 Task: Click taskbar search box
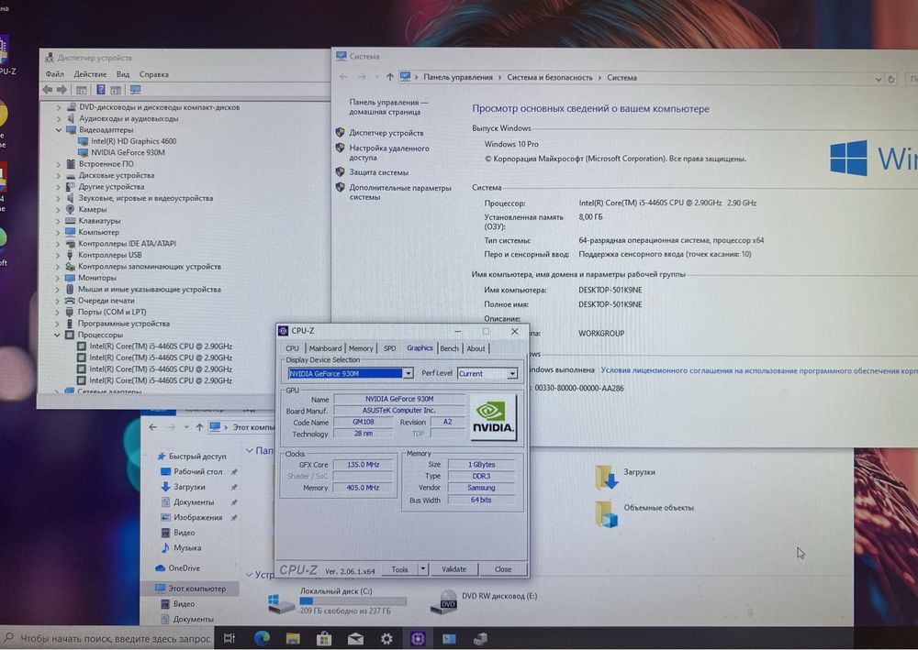click(108, 638)
